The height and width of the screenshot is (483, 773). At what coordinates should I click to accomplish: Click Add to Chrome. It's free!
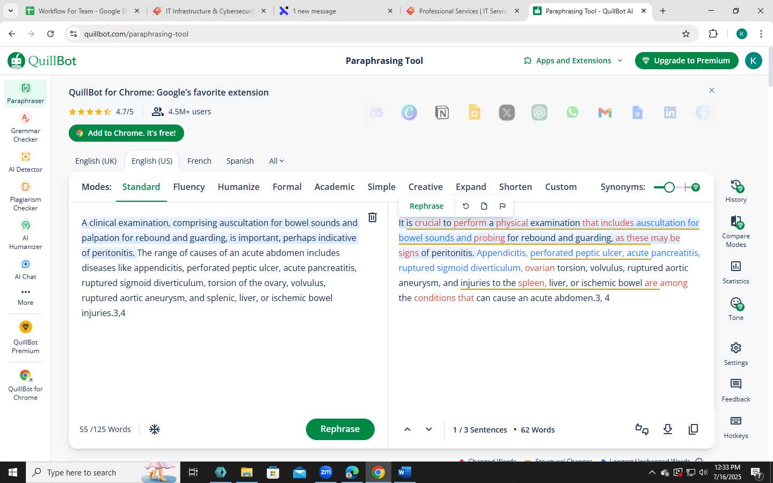[x=126, y=133]
